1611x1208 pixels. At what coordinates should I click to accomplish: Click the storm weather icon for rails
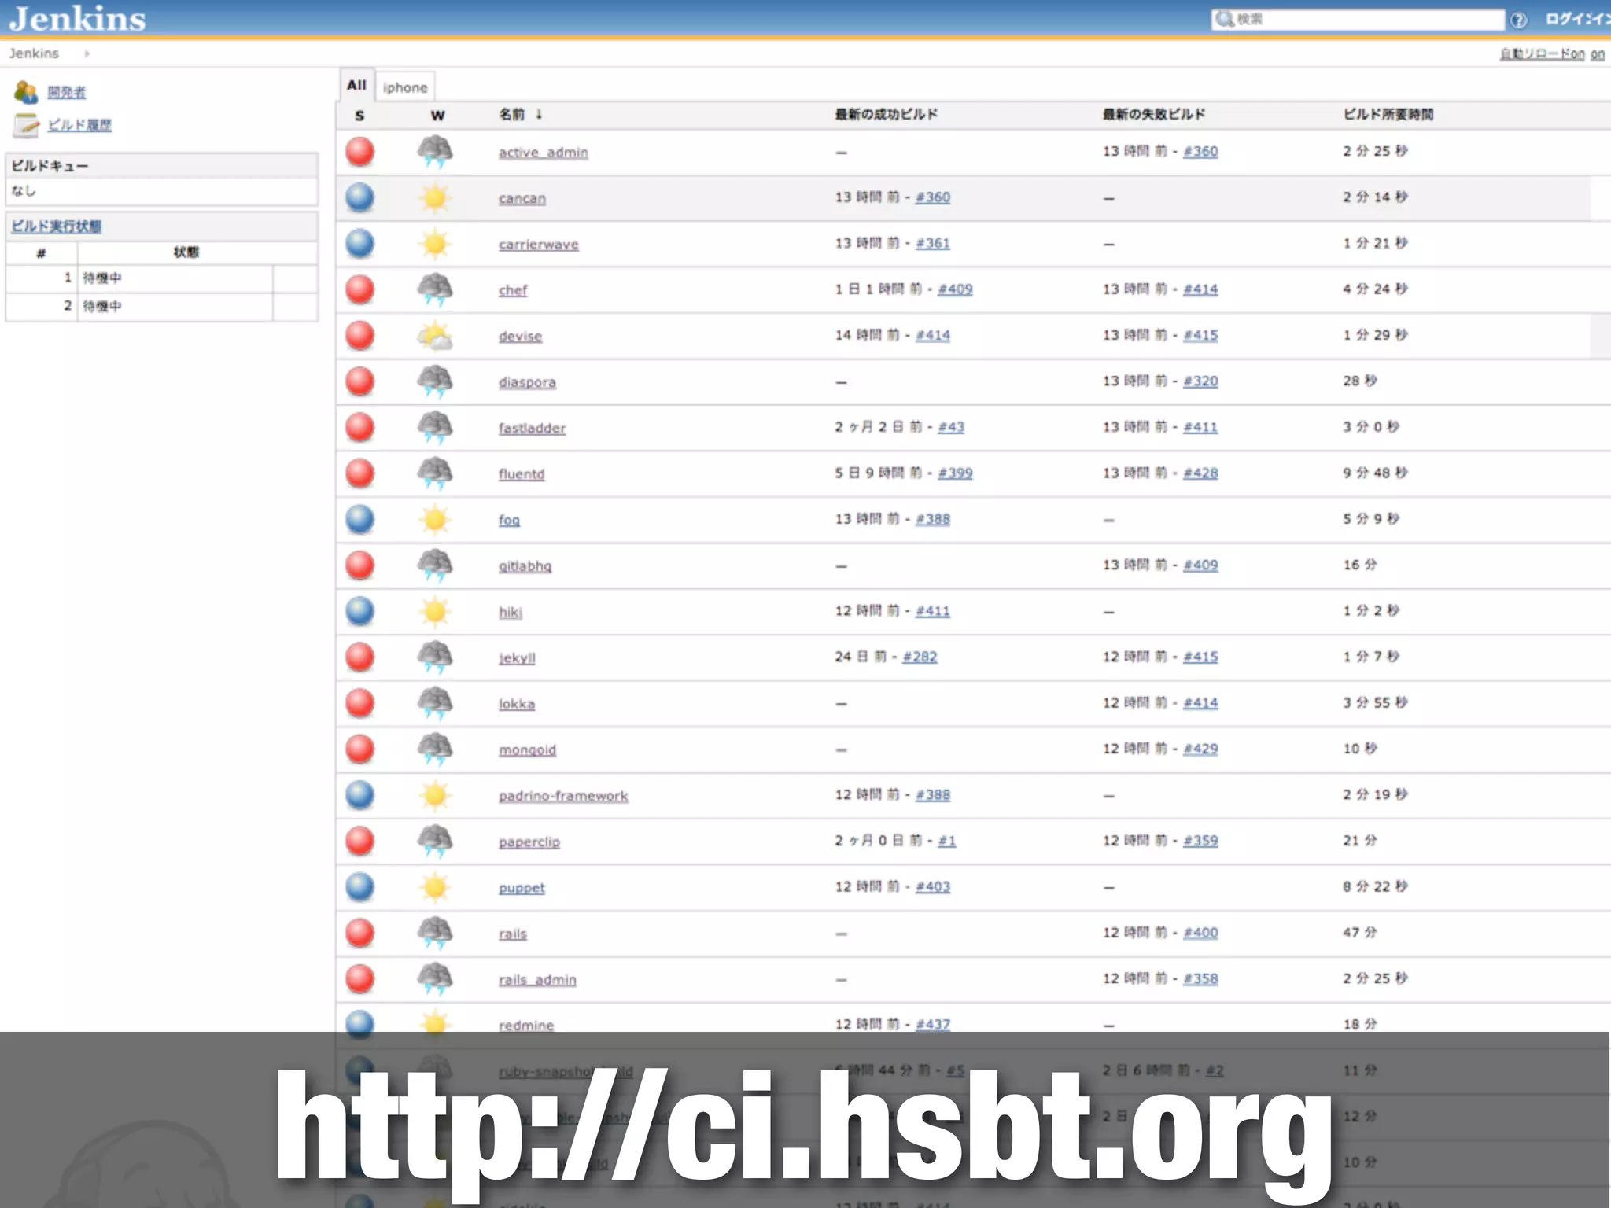tap(435, 934)
